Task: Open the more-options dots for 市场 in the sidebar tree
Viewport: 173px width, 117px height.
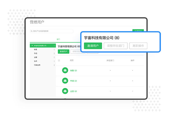Action: (54, 53)
